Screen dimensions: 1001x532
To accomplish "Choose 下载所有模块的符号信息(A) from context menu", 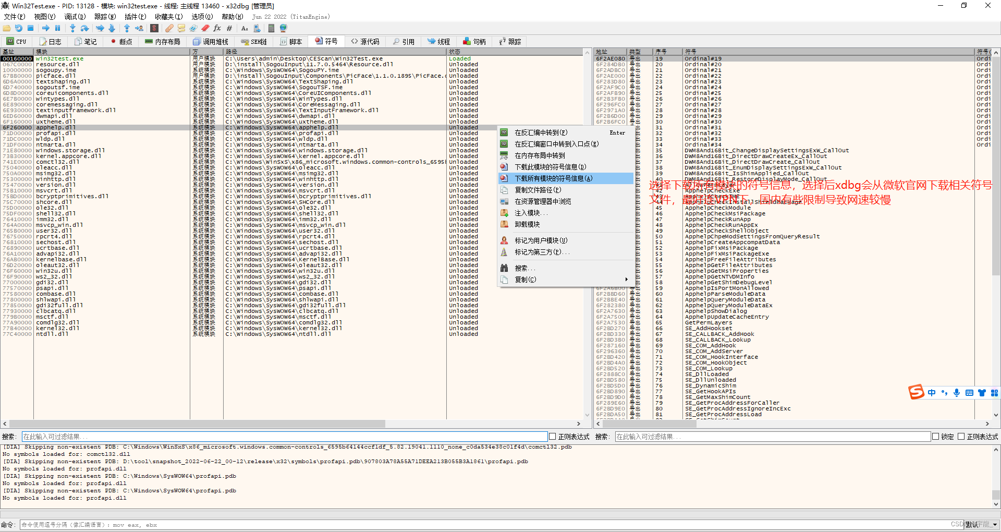I will tap(566, 178).
